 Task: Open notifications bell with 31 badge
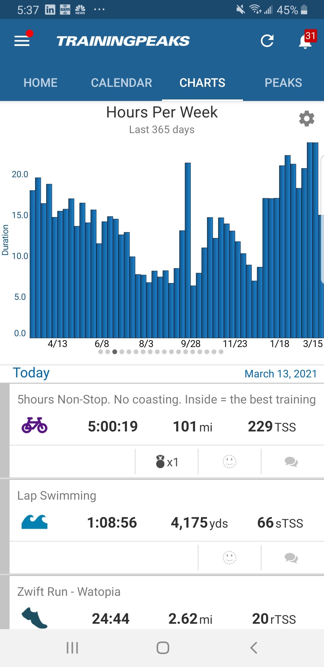click(306, 41)
